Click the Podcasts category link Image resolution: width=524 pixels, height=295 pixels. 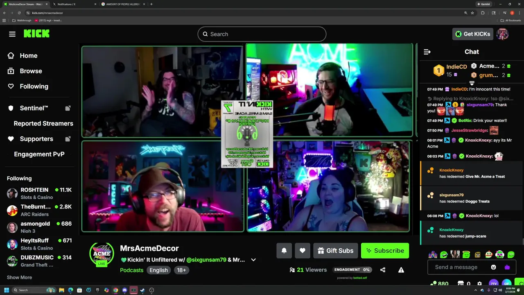coord(131,270)
